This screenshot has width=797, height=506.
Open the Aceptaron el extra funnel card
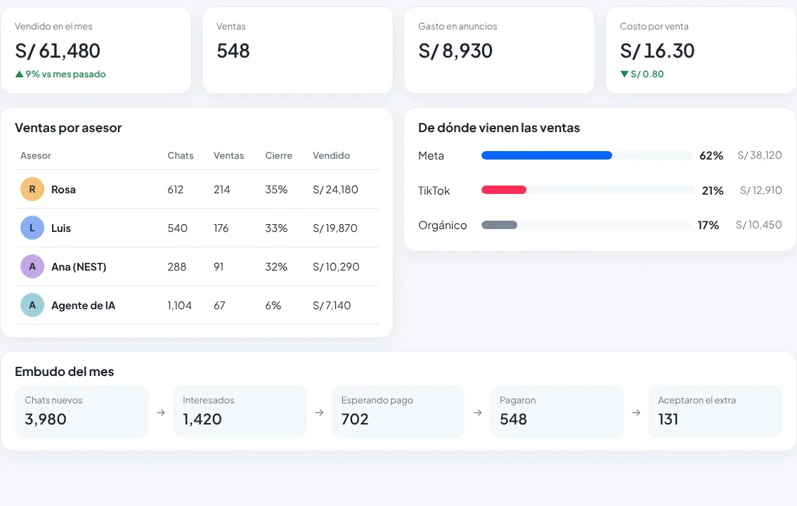715,411
